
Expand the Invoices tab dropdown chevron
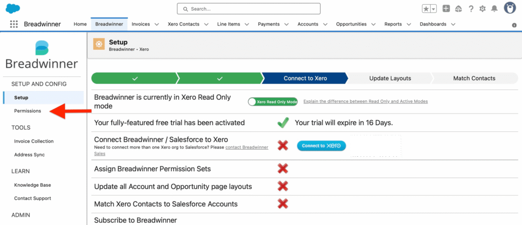156,24
